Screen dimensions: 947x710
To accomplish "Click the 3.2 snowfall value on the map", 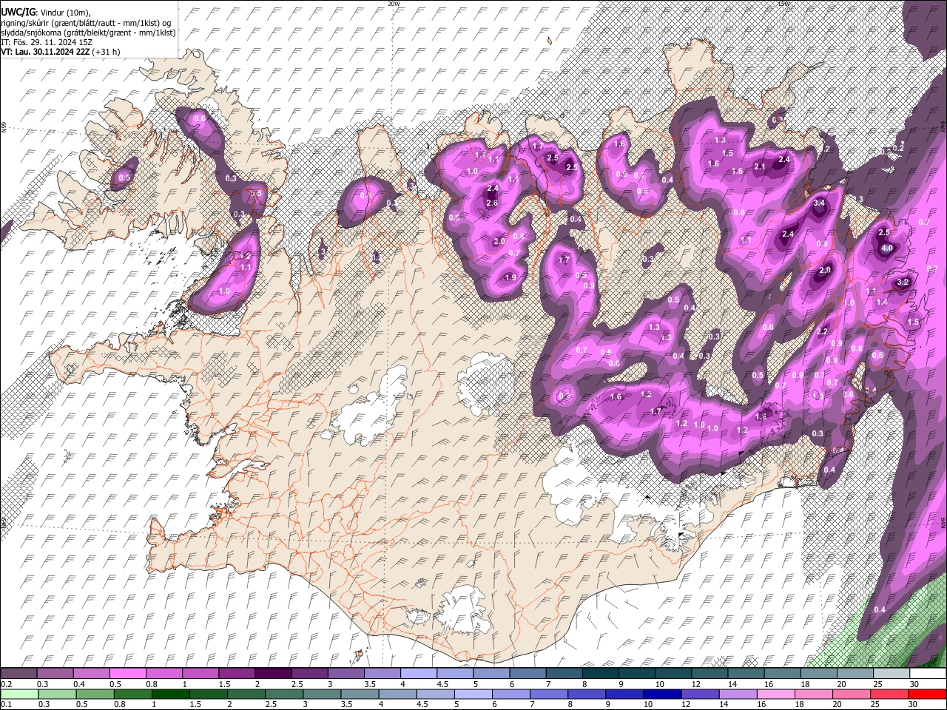I will tap(903, 283).
